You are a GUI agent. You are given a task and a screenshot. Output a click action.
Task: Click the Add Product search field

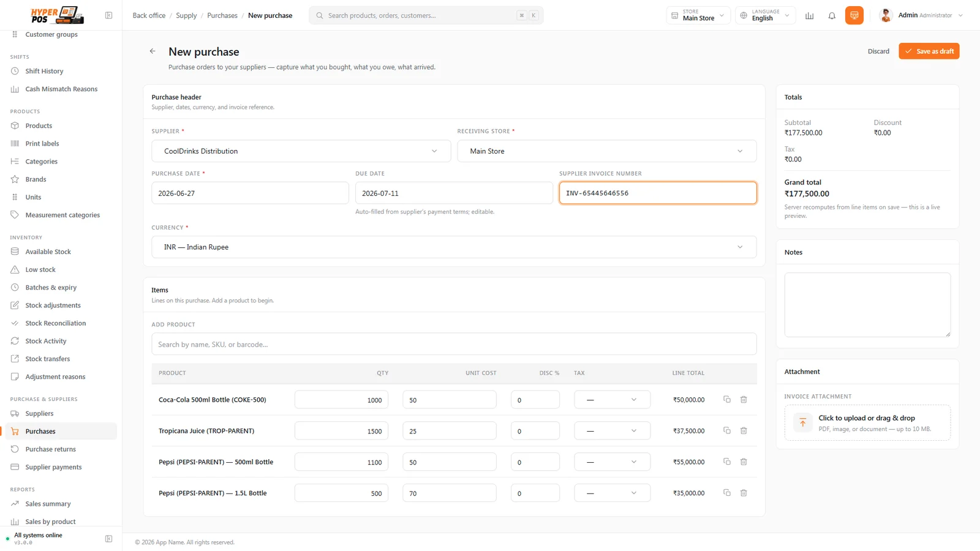(454, 344)
